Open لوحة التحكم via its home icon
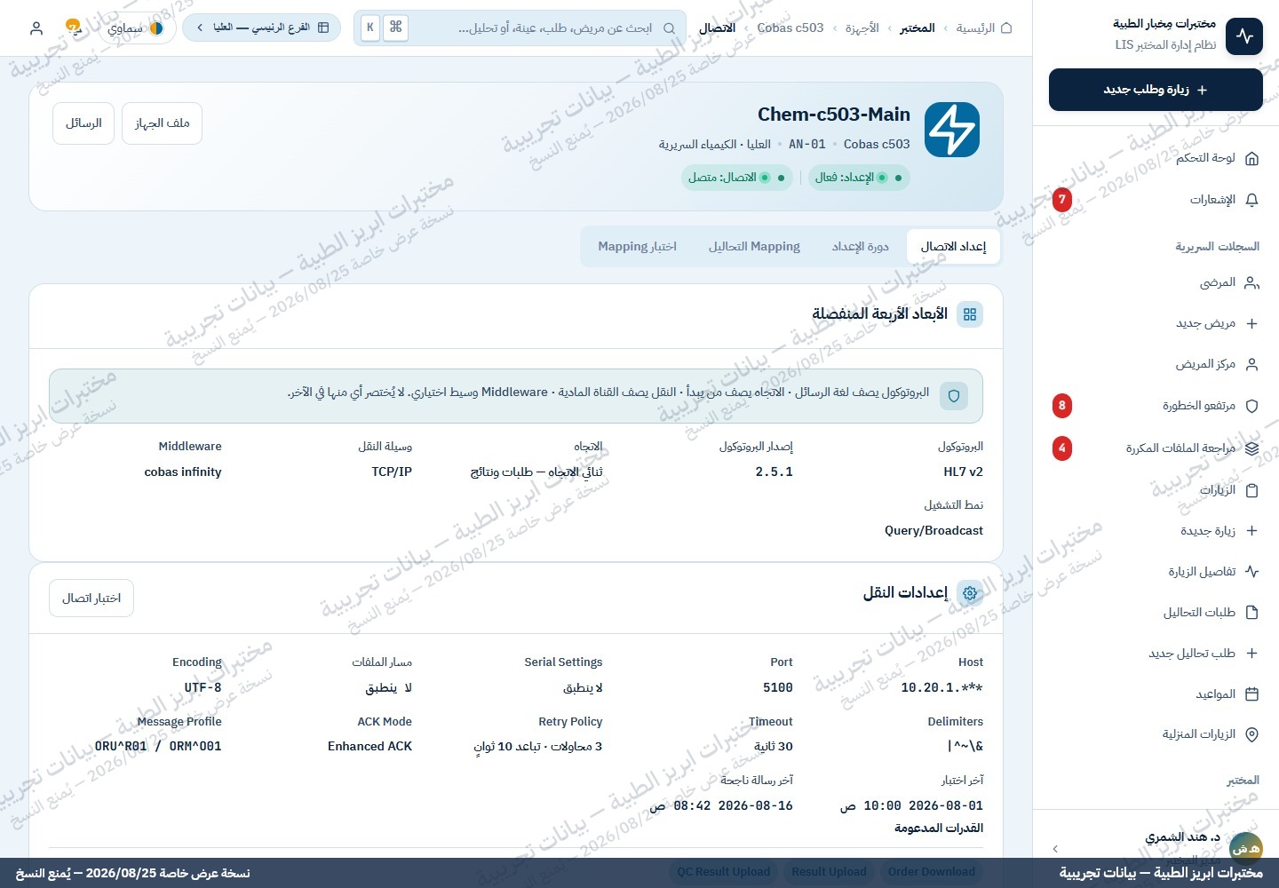 (1251, 158)
